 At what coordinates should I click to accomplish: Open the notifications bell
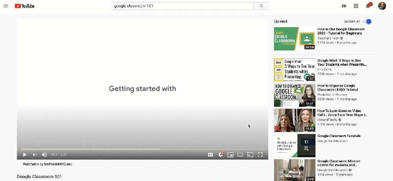tap(368, 6)
